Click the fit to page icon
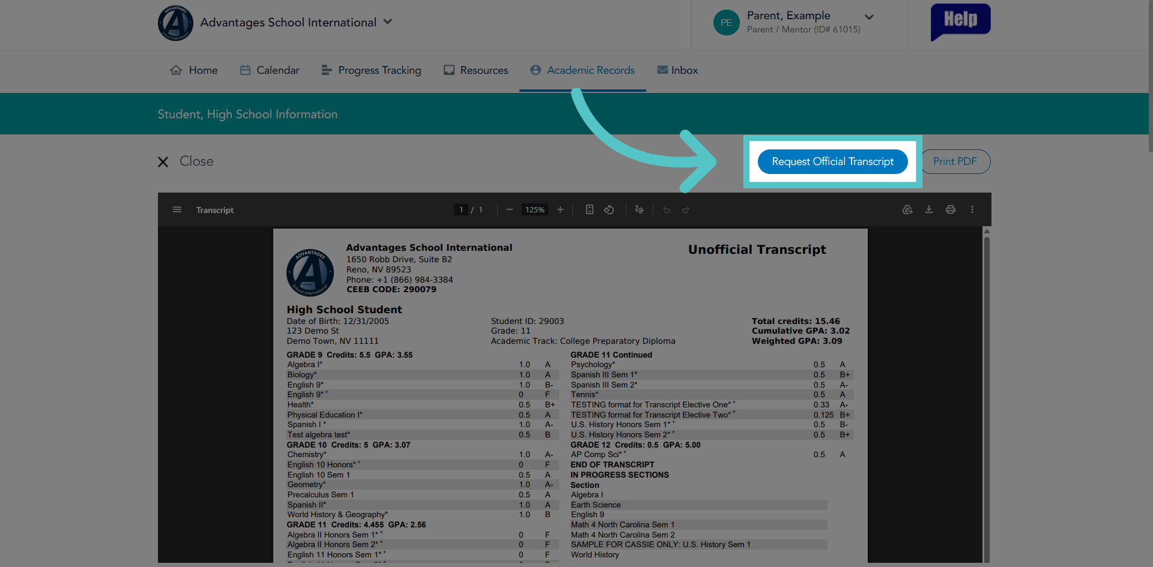The width and height of the screenshot is (1153, 567). (x=590, y=209)
